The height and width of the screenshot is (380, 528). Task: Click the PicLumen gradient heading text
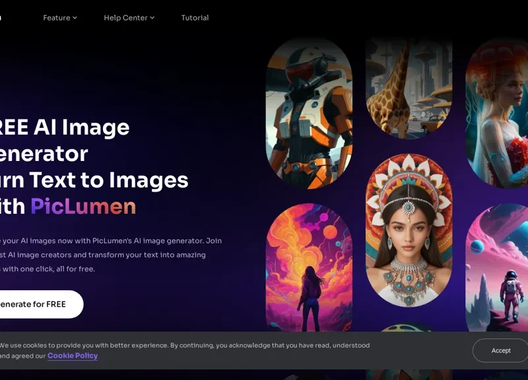pos(83,206)
